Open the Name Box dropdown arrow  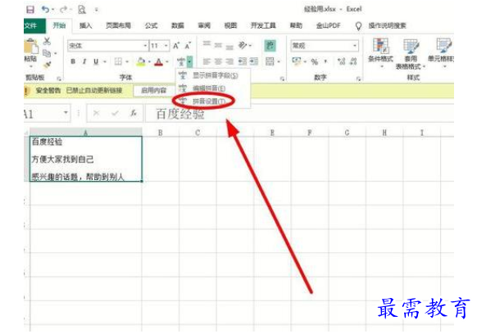(66, 113)
